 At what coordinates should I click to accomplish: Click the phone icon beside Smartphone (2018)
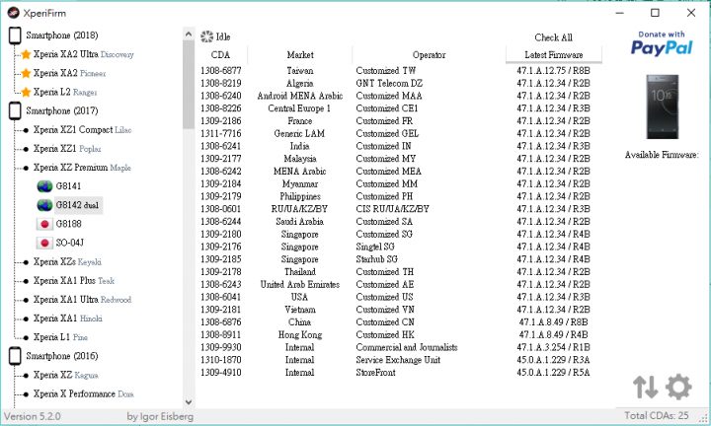click(x=15, y=35)
